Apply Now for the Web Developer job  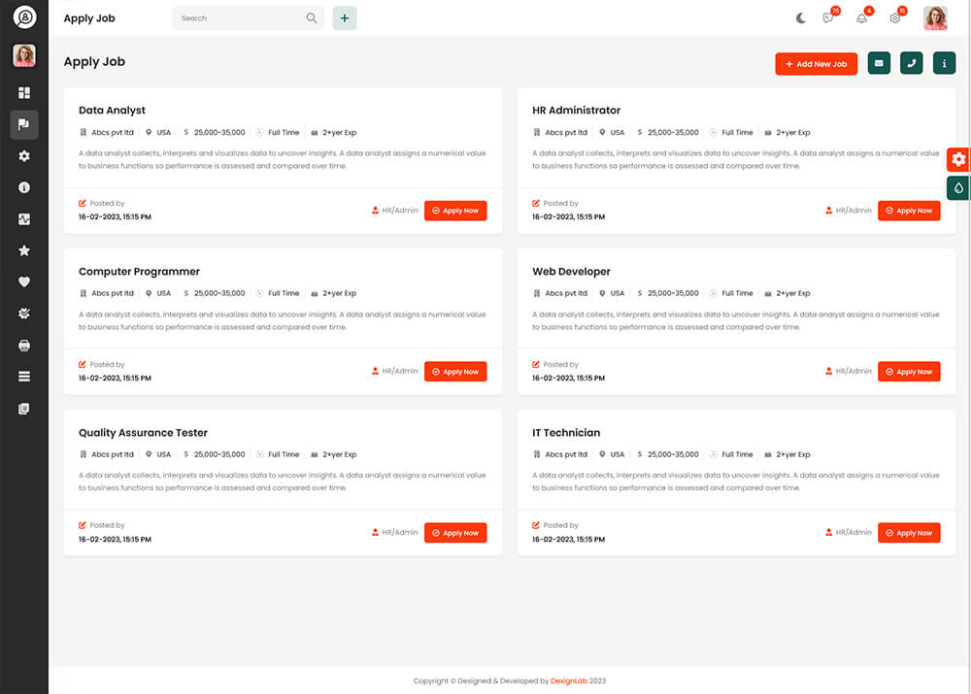[x=909, y=372]
